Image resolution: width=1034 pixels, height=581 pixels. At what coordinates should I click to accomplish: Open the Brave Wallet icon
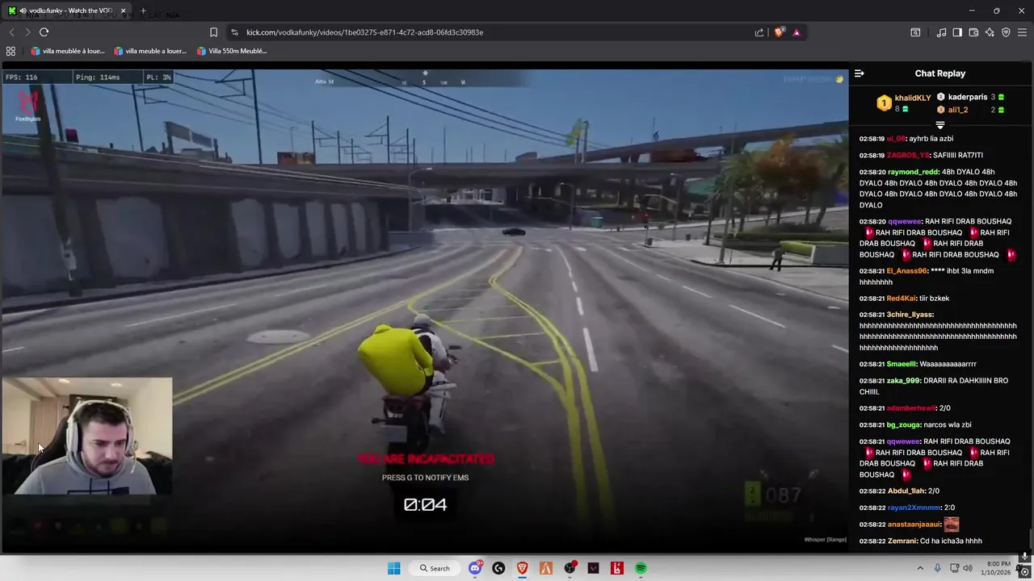pyautogui.click(x=973, y=32)
